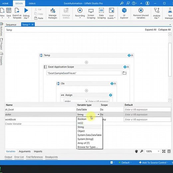Enable pan mode hand icon
Screen dimensions: 173x173
136,151
